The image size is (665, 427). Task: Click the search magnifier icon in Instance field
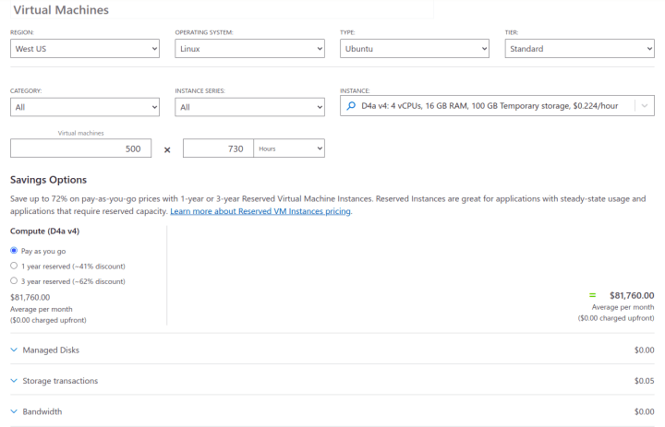351,106
